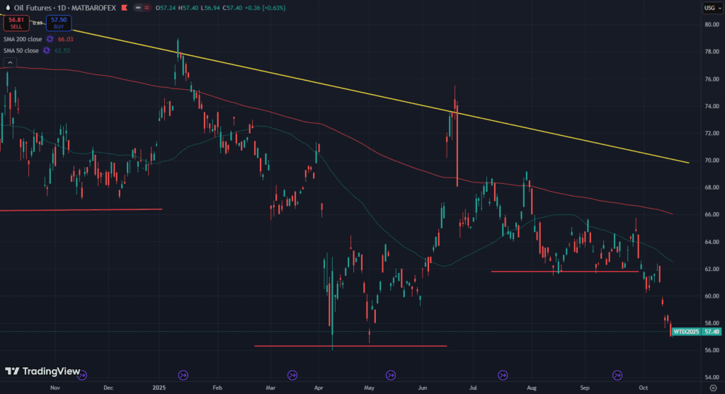725x394 pixels.
Task: Open the USG currency dropdown
Action: pyautogui.click(x=709, y=8)
